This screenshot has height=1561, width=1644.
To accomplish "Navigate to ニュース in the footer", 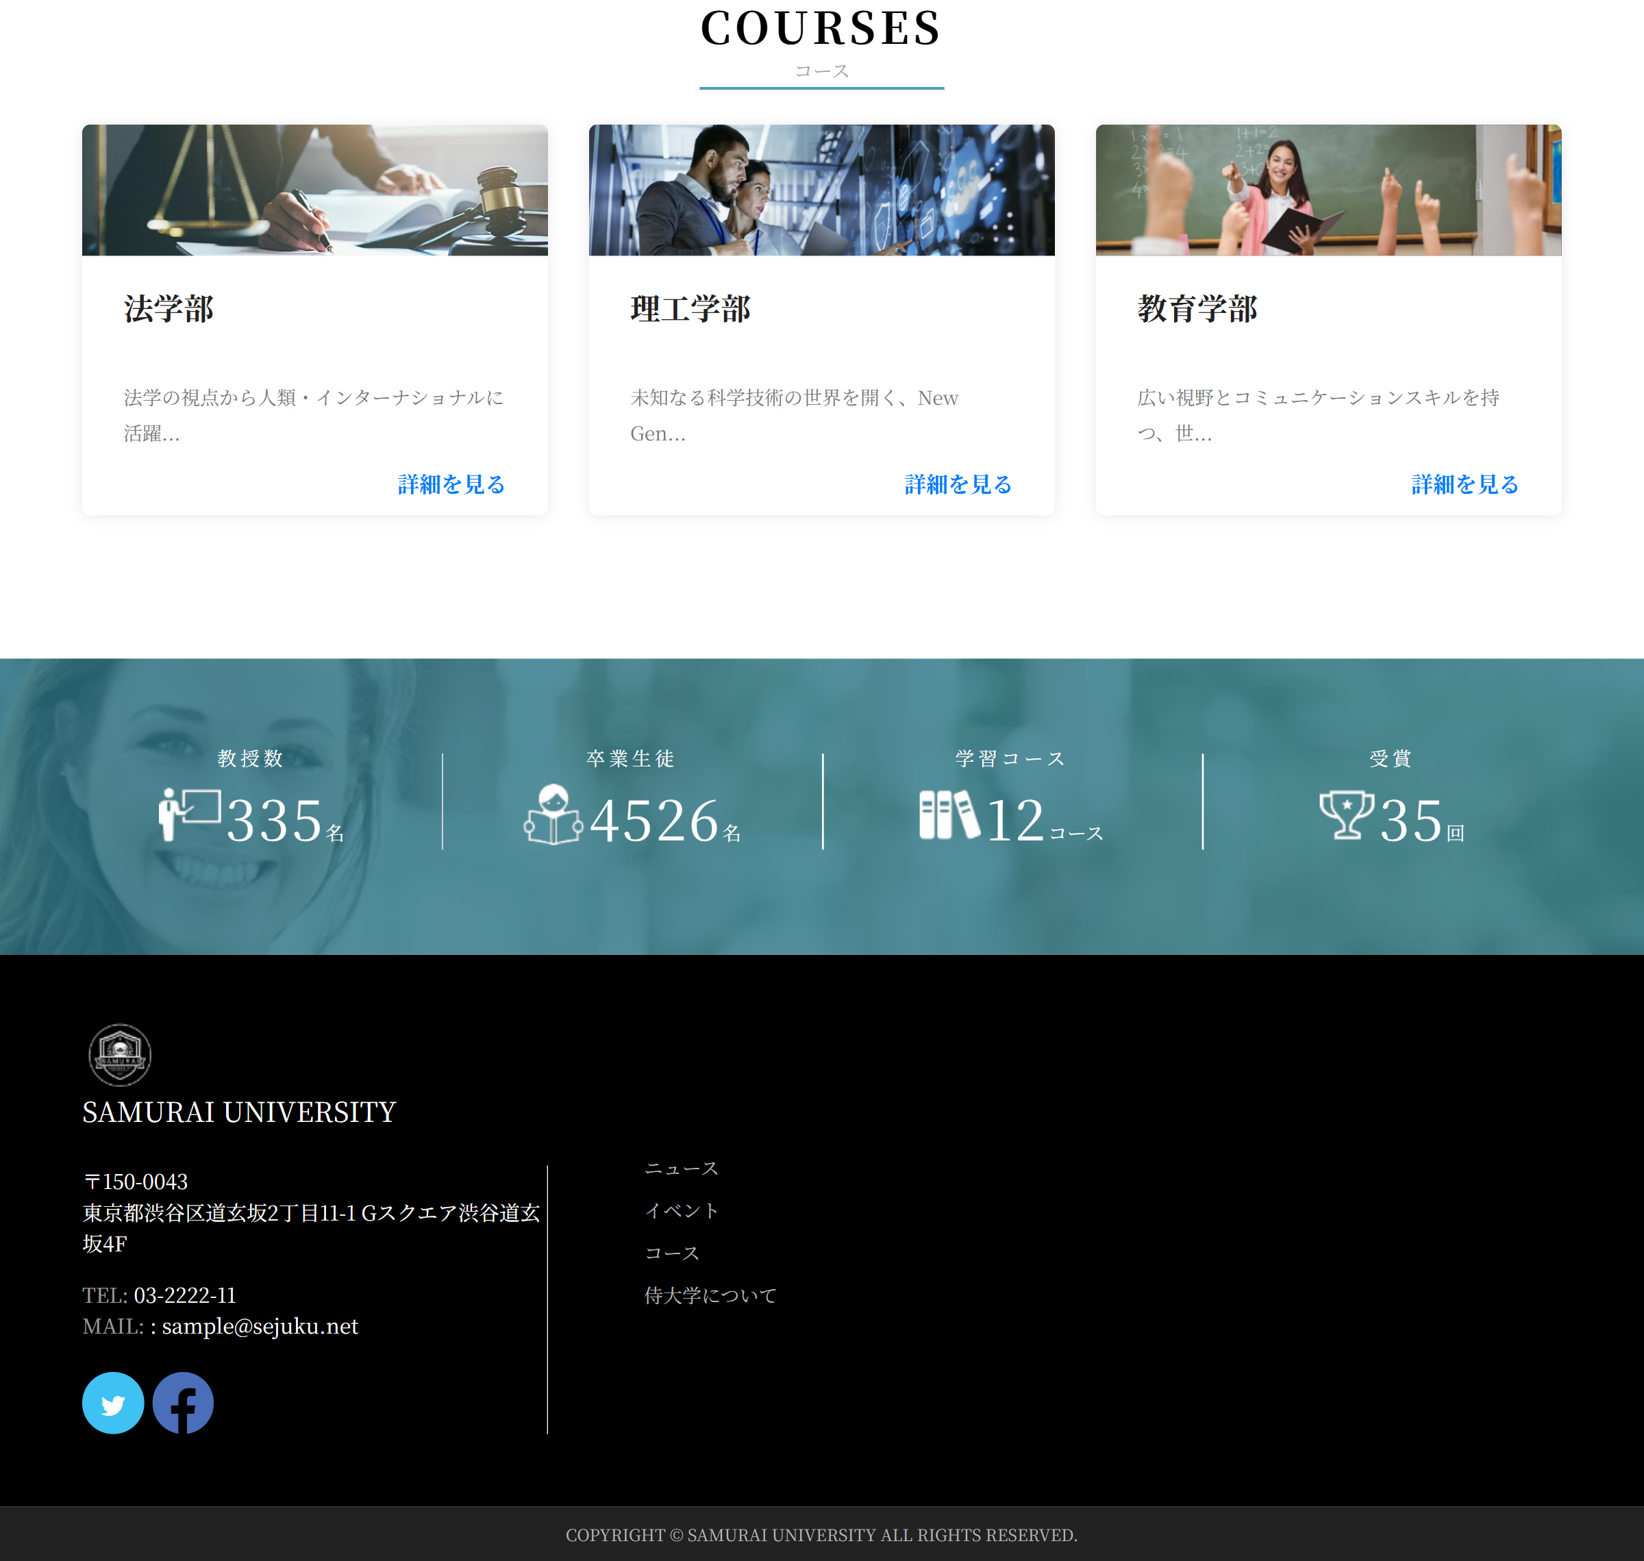I will coord(682,1167).
